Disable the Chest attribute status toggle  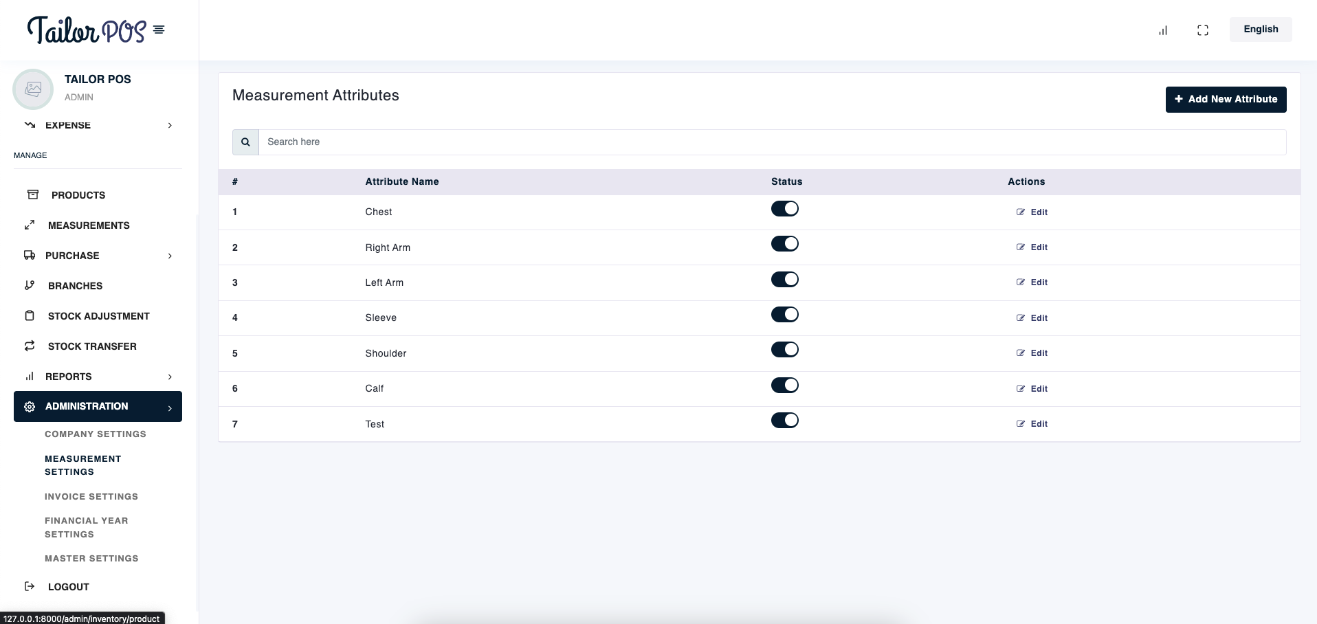tap(784, 209)
